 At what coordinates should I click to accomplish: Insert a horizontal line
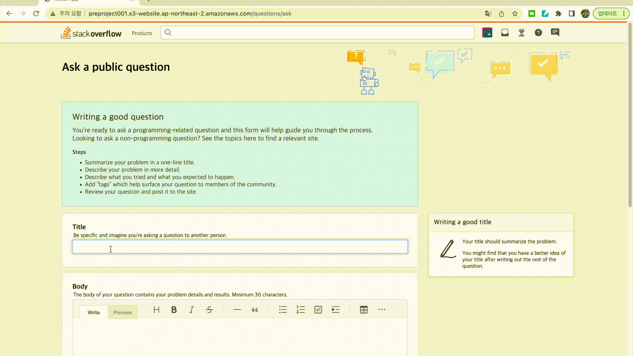click(237, 310)
